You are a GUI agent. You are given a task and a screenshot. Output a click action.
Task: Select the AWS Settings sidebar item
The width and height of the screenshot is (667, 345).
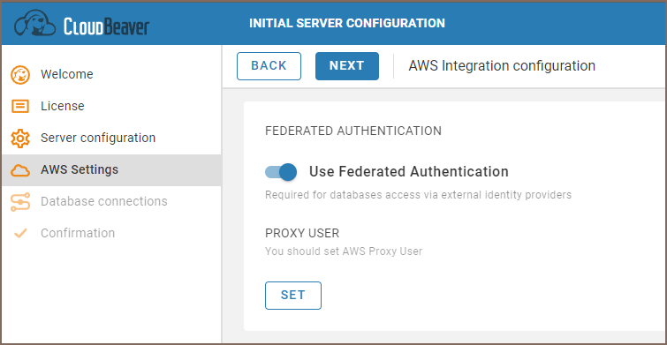point(111,170)
